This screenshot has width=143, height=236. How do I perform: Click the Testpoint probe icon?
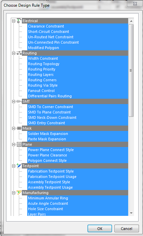pos(19,166)
